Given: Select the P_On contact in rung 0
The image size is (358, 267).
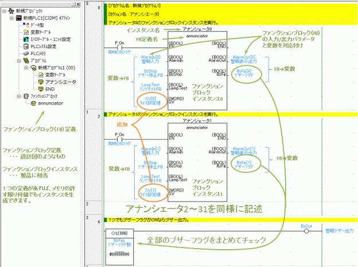Looking at the screenshot, I should 120,48.
